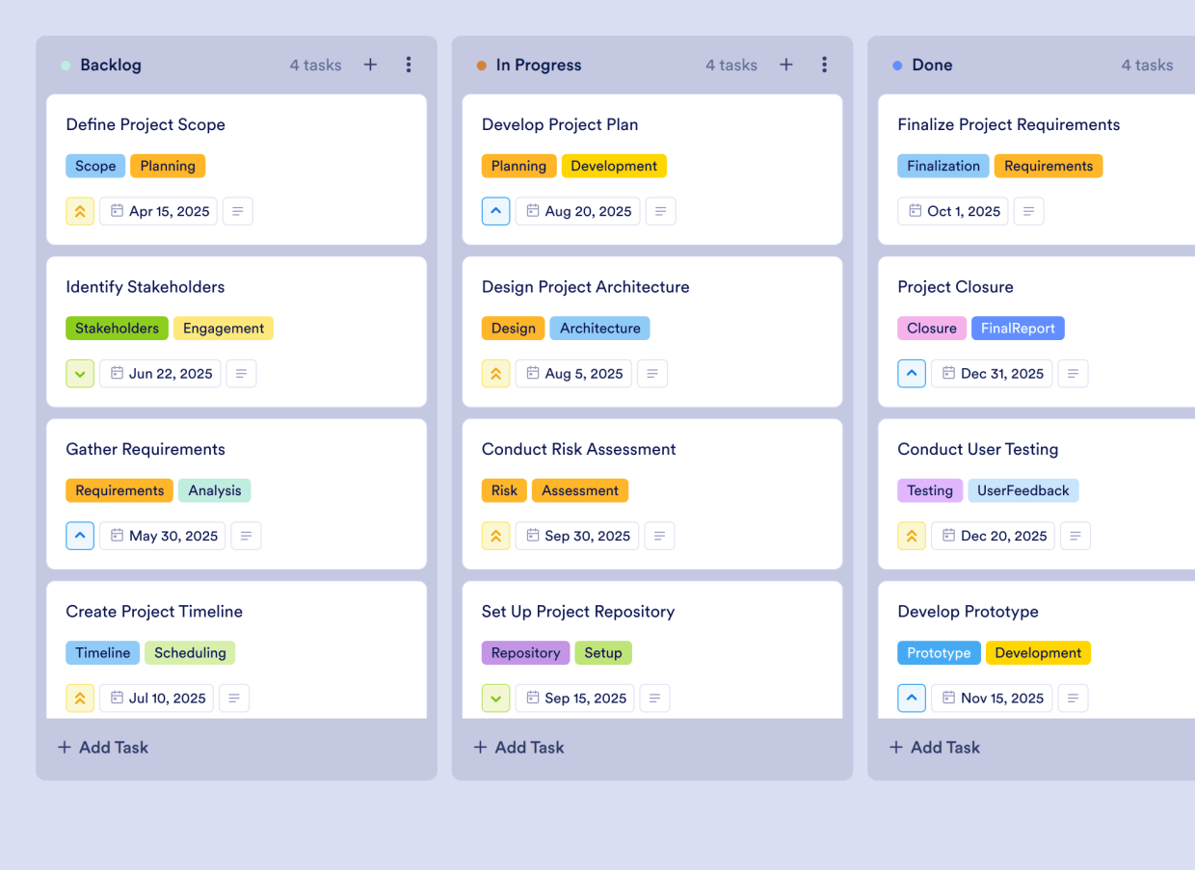Viewport: 1195px width, 870px height.
Task: Click the priority chevron on Develop Prototype
Action: 912,698
